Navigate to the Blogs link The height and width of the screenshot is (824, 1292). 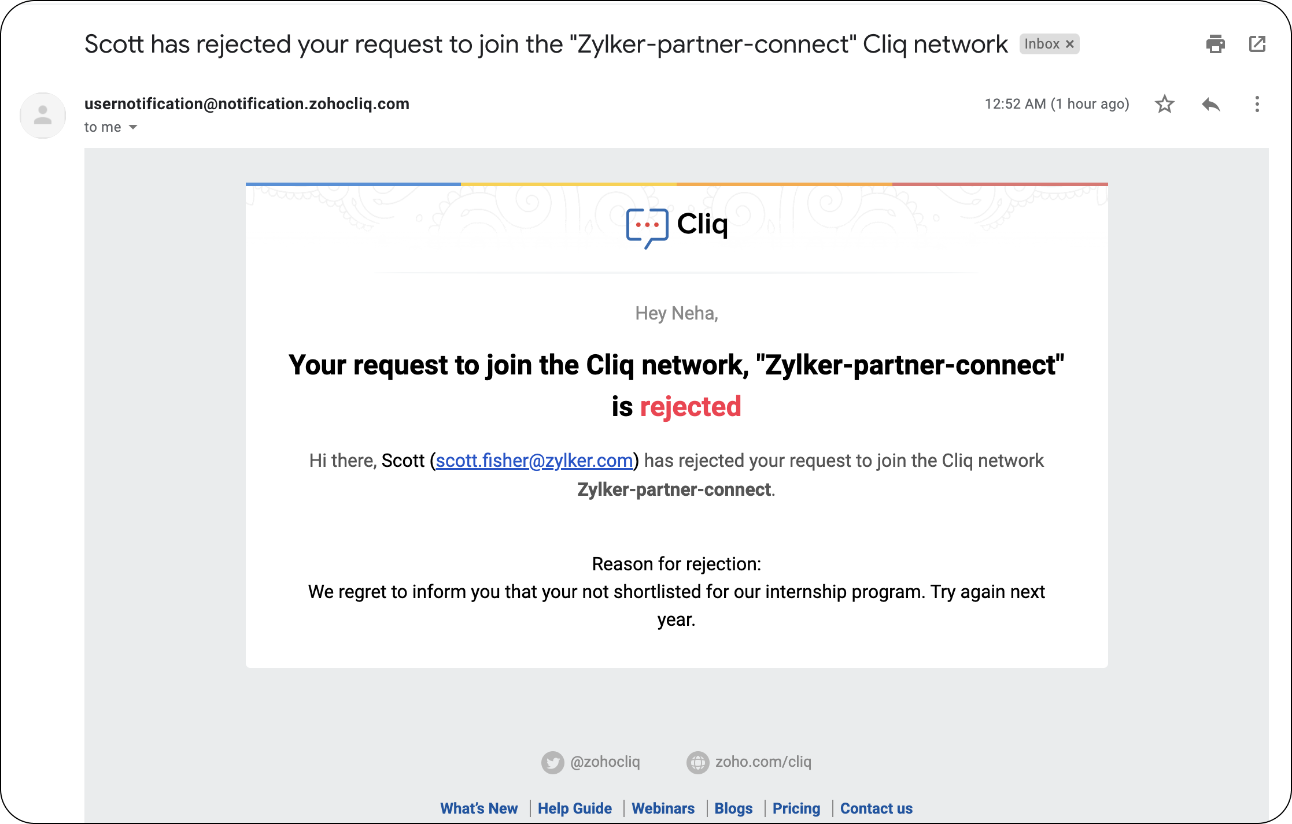(733, 808)
